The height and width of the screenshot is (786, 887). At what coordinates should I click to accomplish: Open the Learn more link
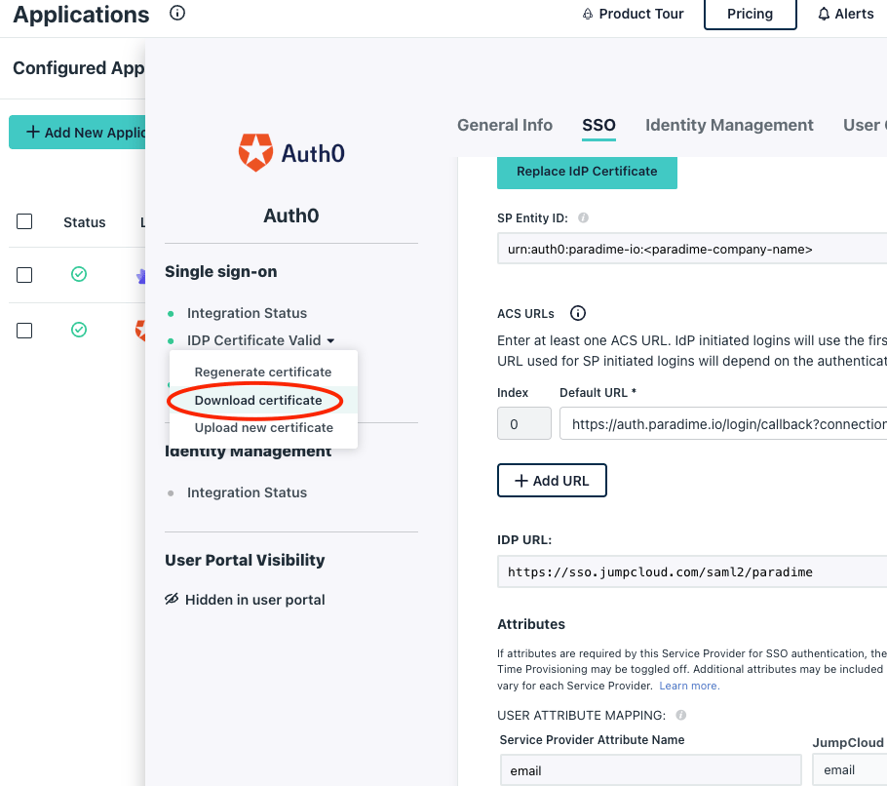689,686
